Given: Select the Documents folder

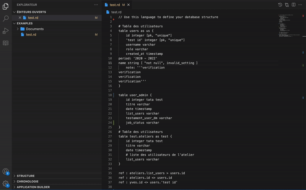Looking at the screenshot, I should point(57,29).
